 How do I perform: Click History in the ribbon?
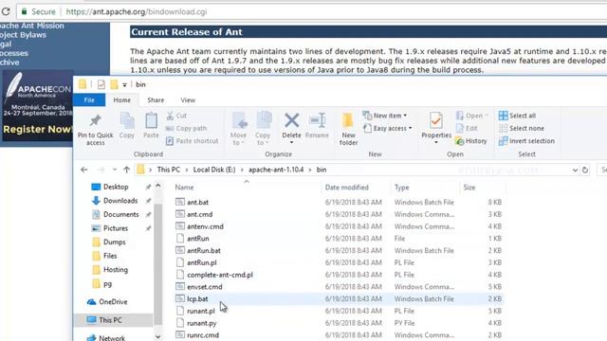point(471,141)
